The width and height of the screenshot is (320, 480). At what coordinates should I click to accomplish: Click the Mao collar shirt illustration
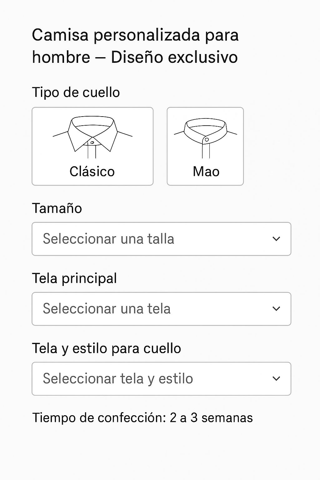coord(205,138)
